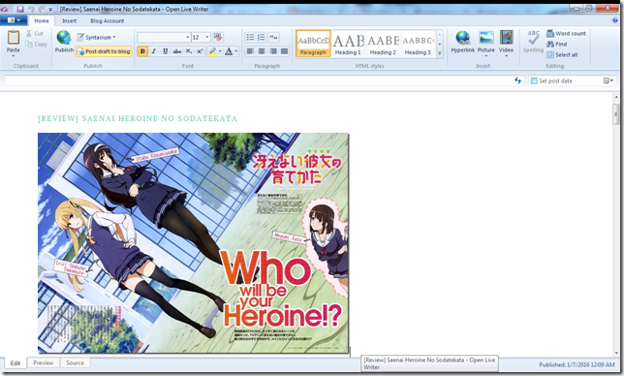Viewport: 624px width, 376px height.
Task: Toggle Bold formatting
Action: (142, 51)
